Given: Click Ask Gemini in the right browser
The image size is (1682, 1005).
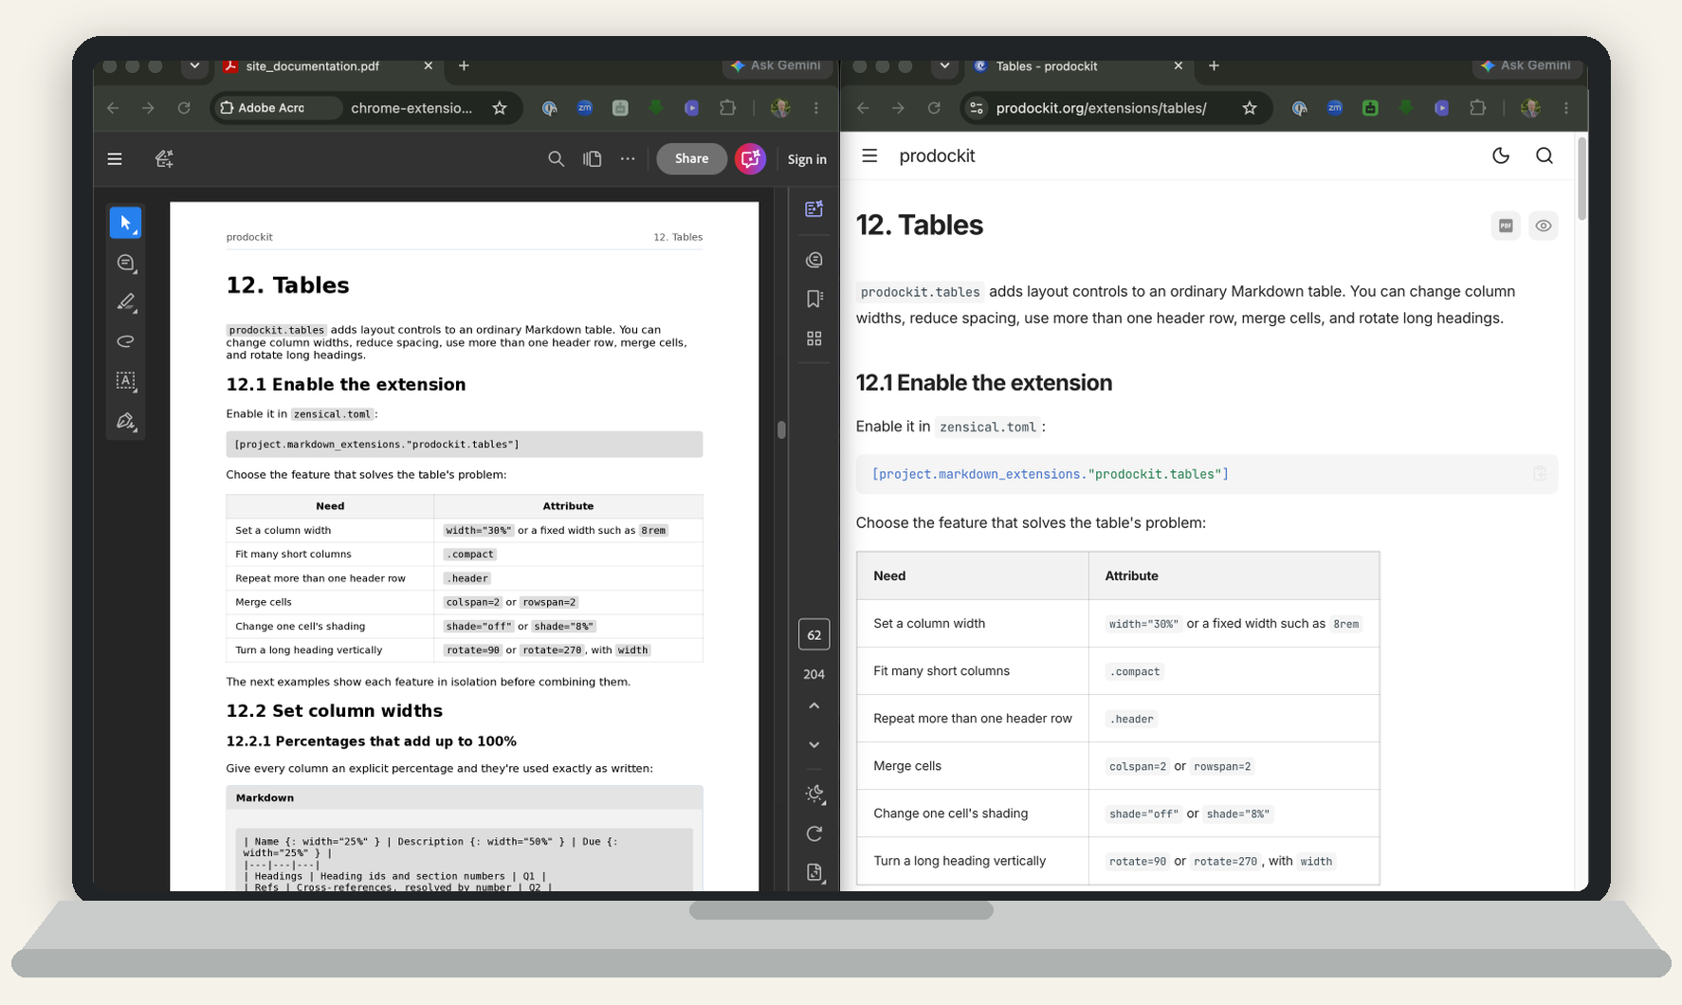Looking at the screenshot, I should [x=1526, y=65].
